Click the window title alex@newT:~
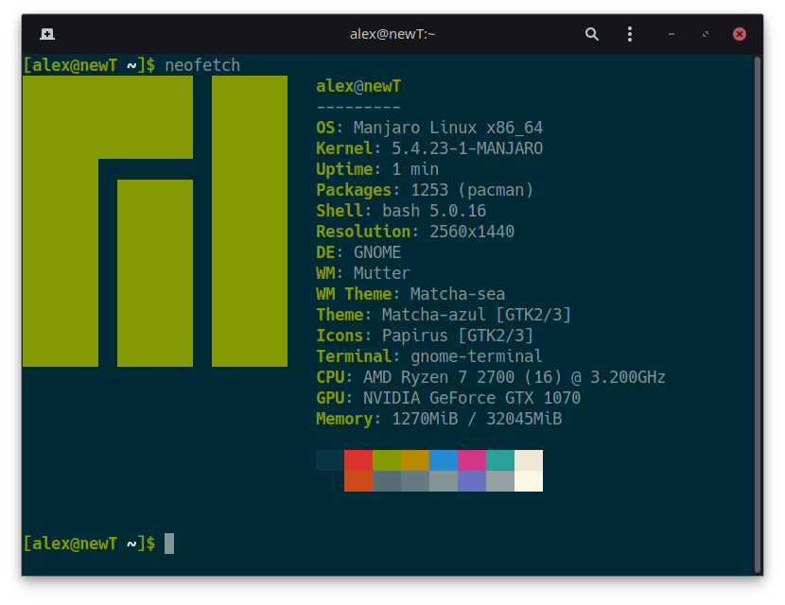The image size is (785, 605). click(392, 34)
